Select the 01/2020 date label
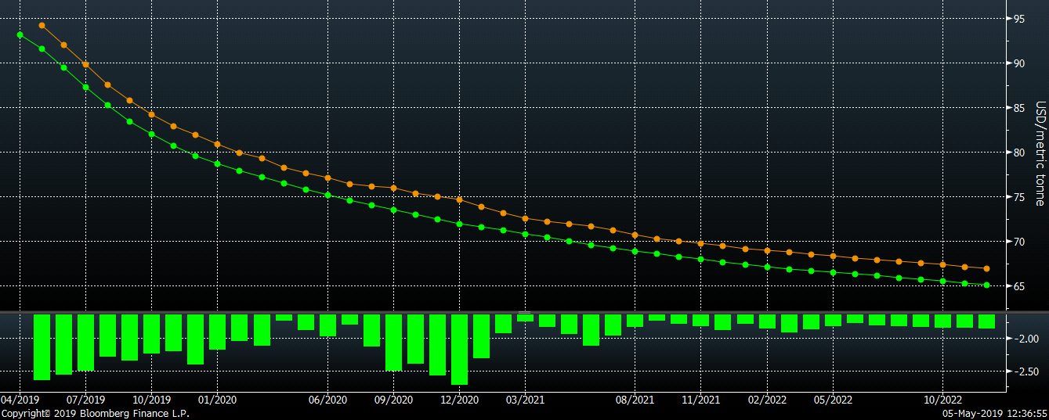Viewport: 1049px width, 420px height. tap(218, 399)
